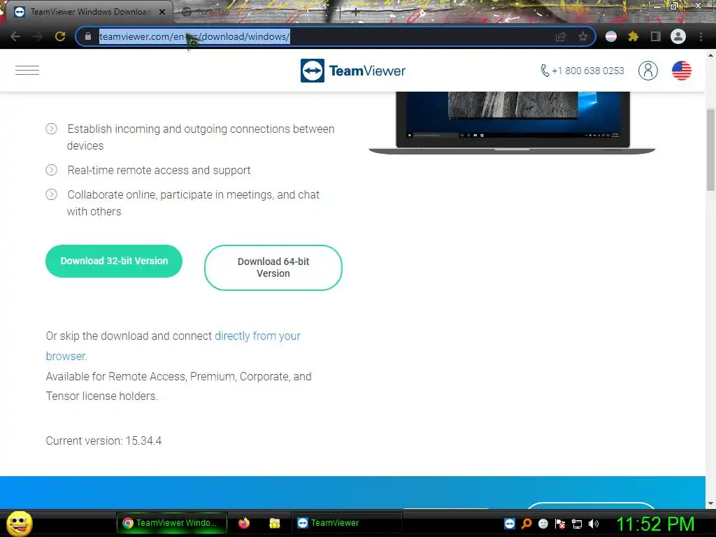Go back with the browser back arrow
This screenshot has width=716, height=537.
[15, 36]
